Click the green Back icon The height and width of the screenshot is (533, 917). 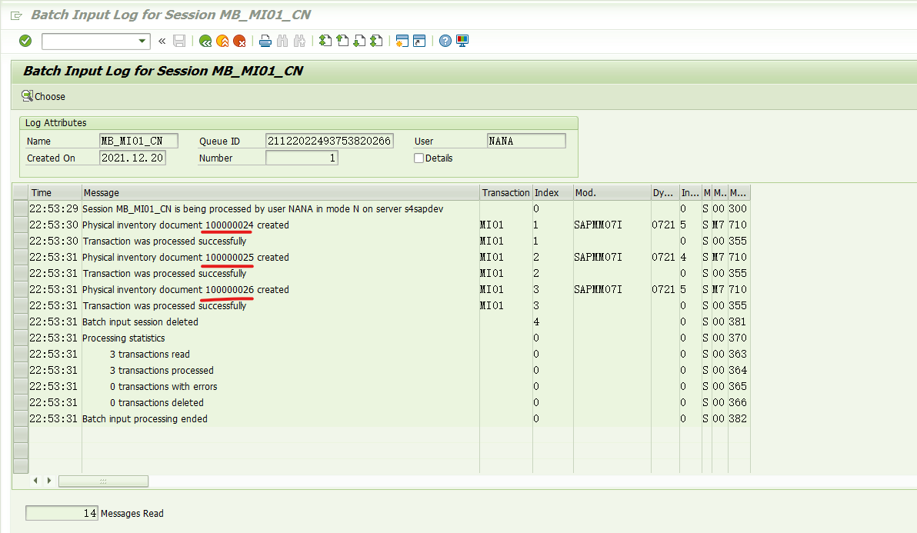coord(205,41)
